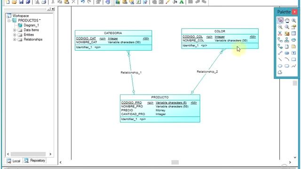Select the Rectangle shape tool in Palette
Viewport: 301px width, 169px height.
(293, 60)
